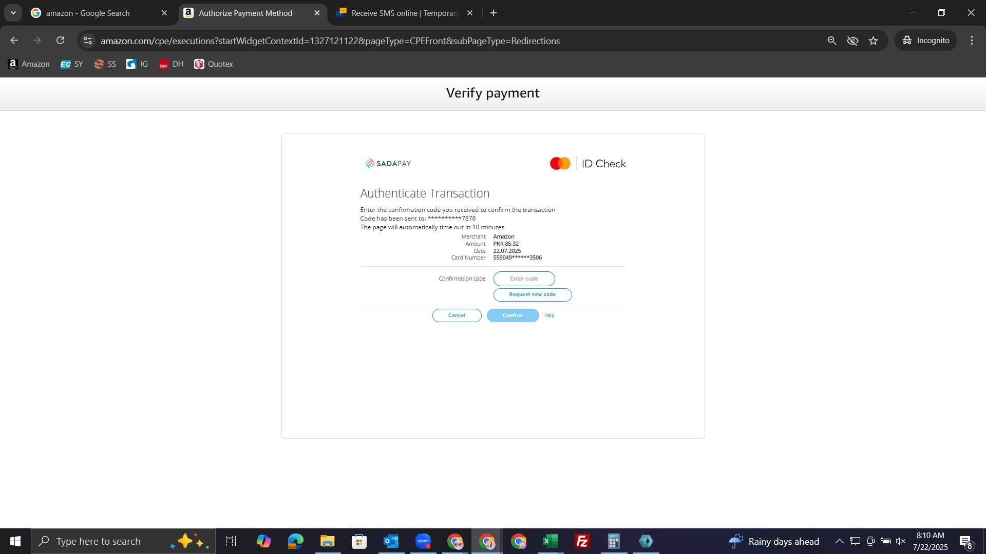Click the zoom magnifier icon in address bar
This screenshot has width=986, height=554.
point(832,41)
